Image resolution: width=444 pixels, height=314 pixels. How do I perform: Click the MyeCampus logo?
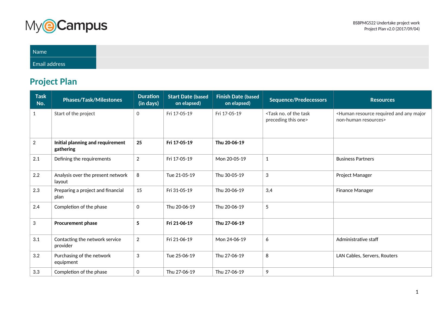tap(66, 26)
